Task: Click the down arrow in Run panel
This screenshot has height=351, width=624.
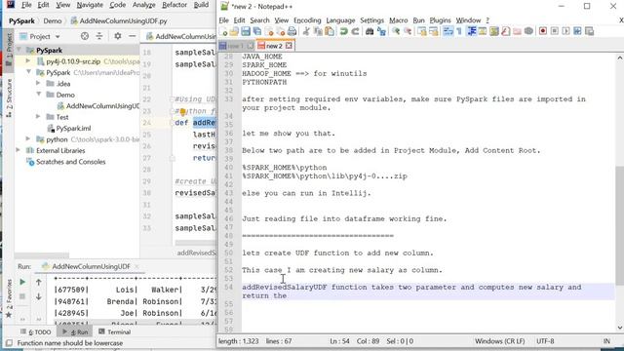Action: (x=39, y=296)
